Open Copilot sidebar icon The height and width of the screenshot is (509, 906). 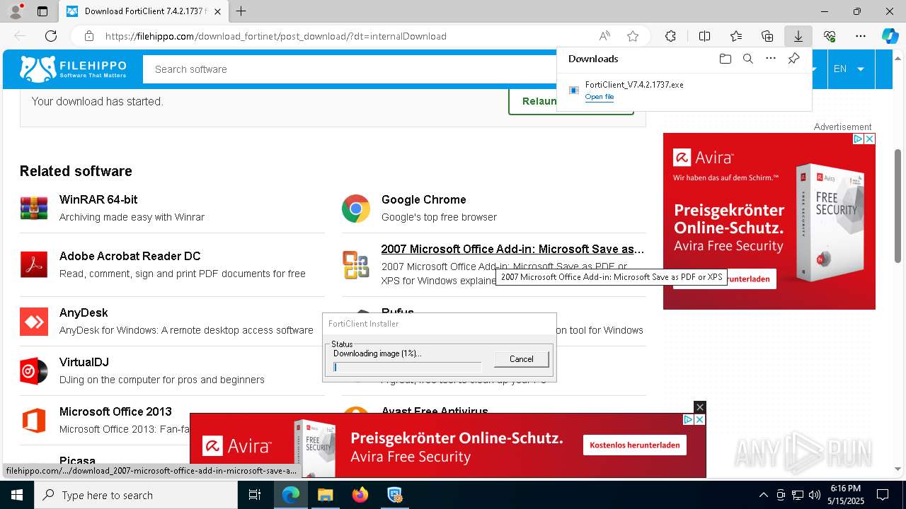click(x=890, y=36)
